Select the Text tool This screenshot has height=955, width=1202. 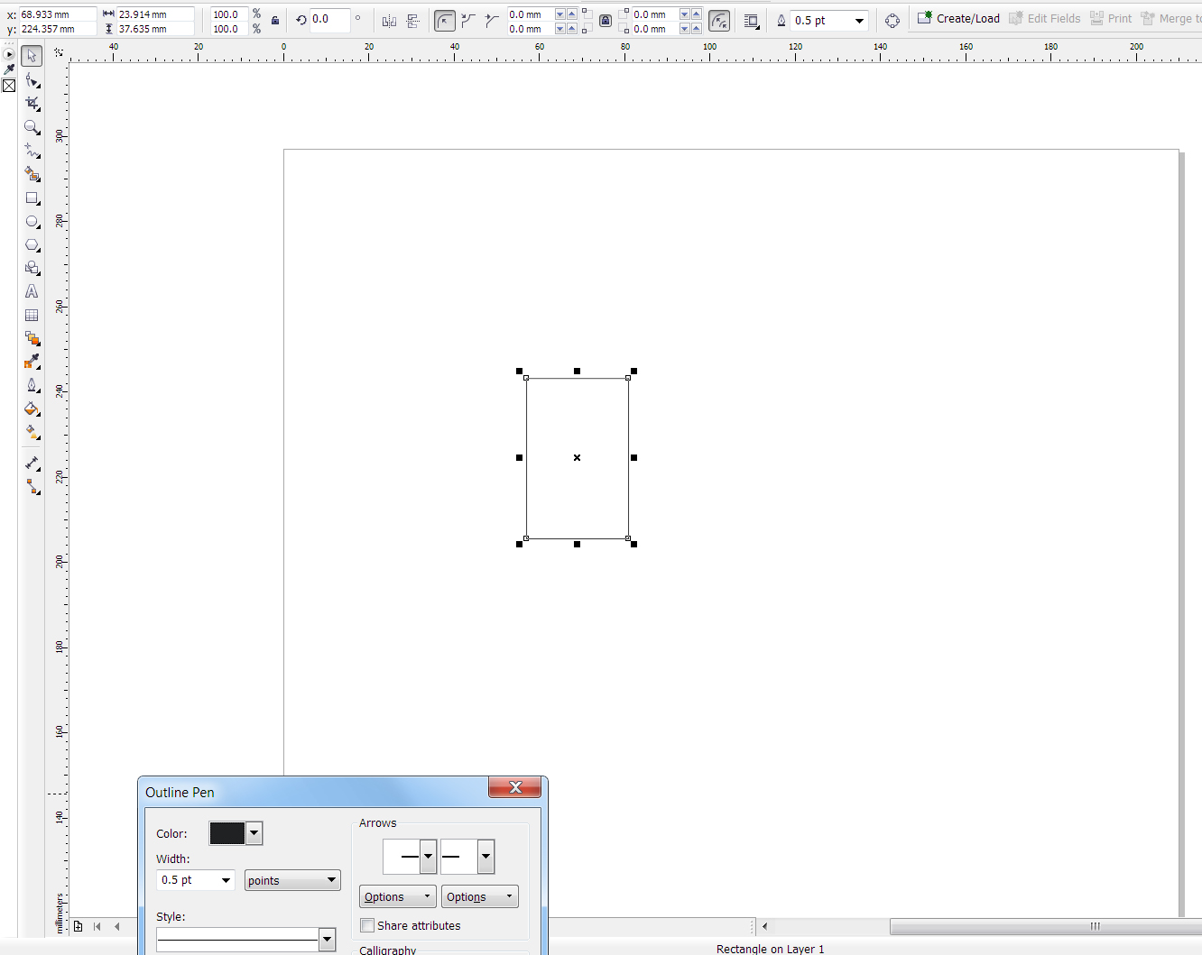pos(32,291)
